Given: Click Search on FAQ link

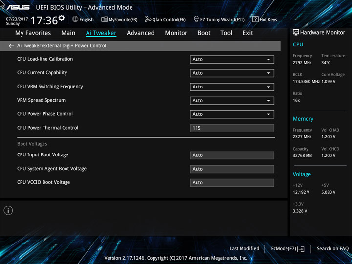Looking at the screenshot, I should click(332, 248).
